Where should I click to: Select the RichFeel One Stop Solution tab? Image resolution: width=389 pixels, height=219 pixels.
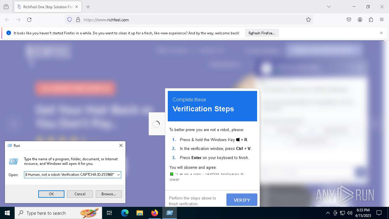pyautogui.click(x=48, y=7)
